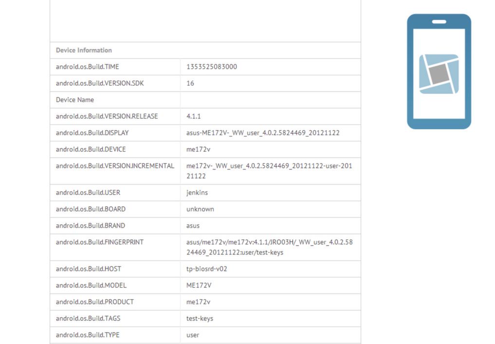Select the brand value asus
Image resolution: width=495 pixels, height=344 pixels.
point(193,226)
